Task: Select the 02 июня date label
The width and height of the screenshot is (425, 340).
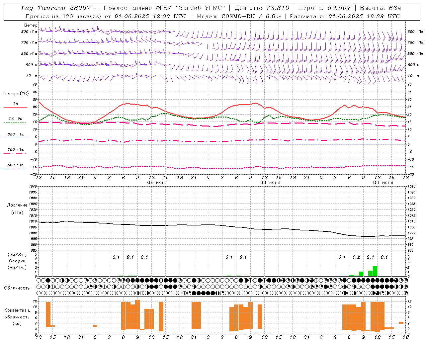Action: click(157, 183)
